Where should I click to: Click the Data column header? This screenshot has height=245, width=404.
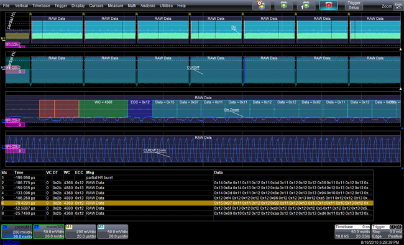[218, 172]
